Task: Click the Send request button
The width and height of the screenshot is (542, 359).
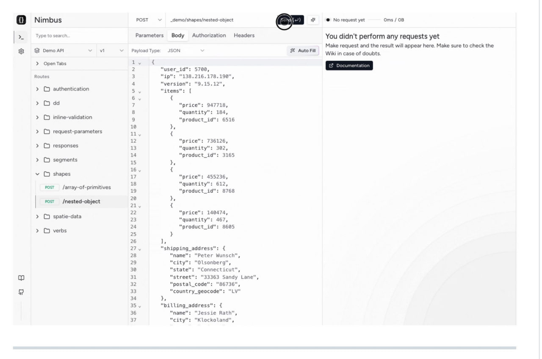Action: pyautogui.click(x=290, y=20)
